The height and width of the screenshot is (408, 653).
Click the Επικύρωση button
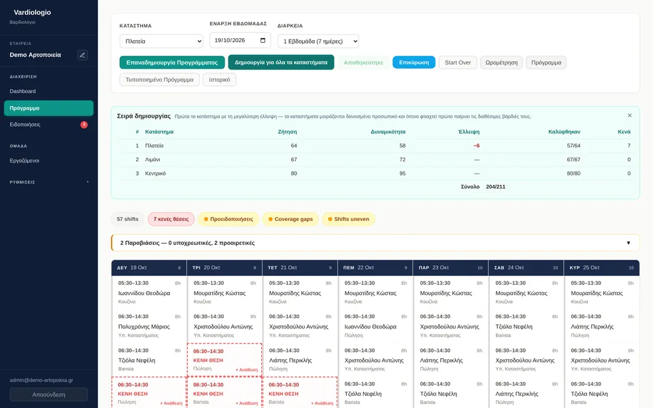414,63
